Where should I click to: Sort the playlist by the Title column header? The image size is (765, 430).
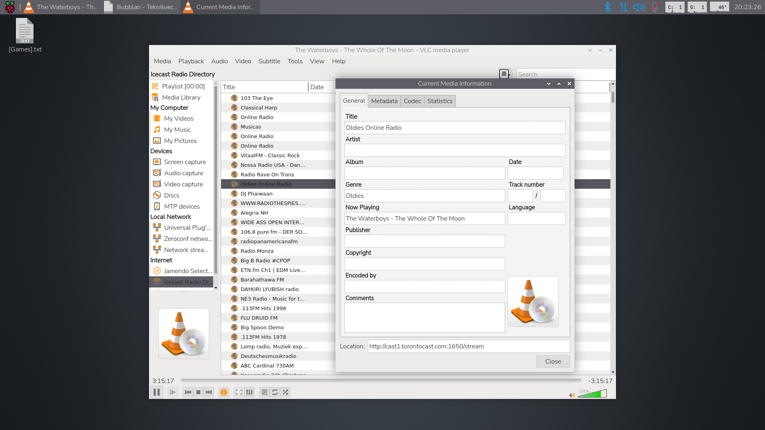tap(265, 87)
